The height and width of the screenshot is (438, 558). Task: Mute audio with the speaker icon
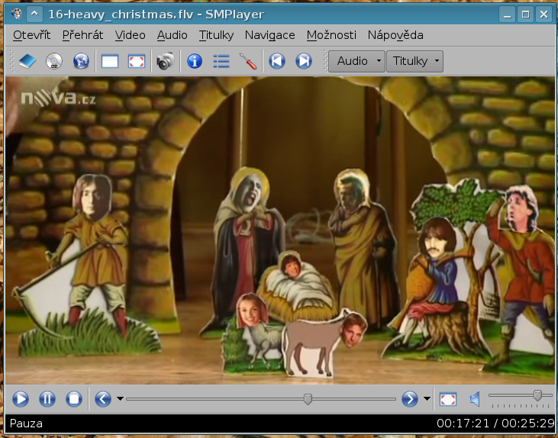point(475,399)
